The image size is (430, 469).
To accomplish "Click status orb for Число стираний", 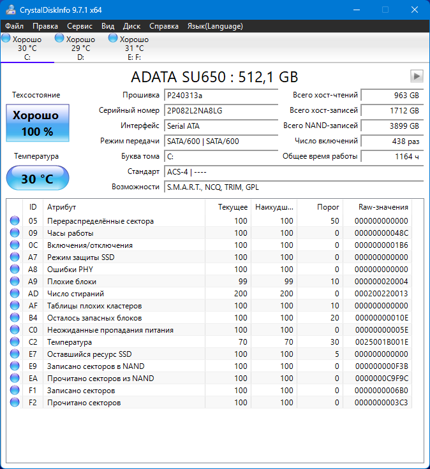I will (x=15, y=293).
